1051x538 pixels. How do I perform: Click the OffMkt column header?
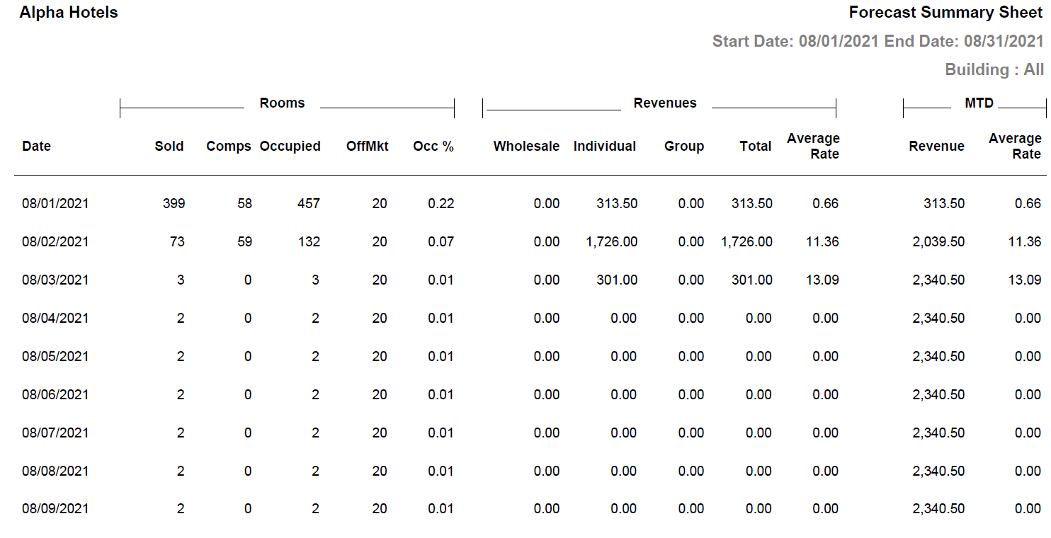coord(366,146)
